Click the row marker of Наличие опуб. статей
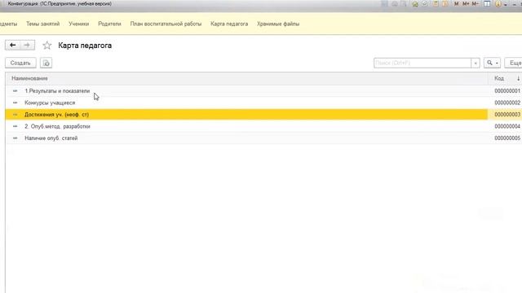Viewport: 522px width, 293px height. (15, 138)
